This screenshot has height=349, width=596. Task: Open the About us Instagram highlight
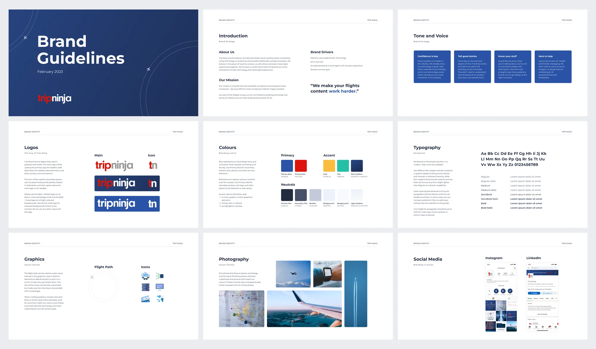(x=496, y=291)
